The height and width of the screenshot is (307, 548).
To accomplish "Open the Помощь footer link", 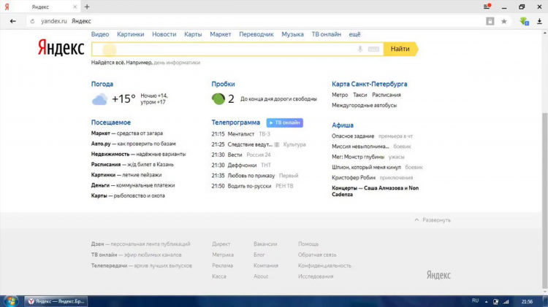I will tap(308, 244).
